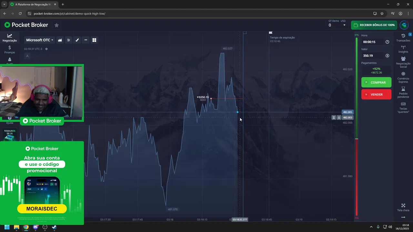Click the Pocket Broker logo
The image size is (413, 232).
coord(26,25)
